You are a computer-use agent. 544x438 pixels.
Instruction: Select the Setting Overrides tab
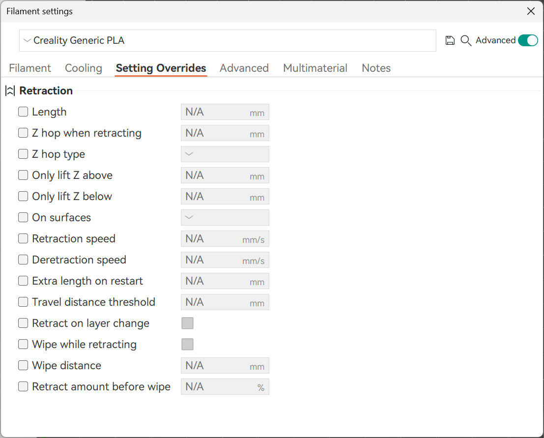click(161, 68)
